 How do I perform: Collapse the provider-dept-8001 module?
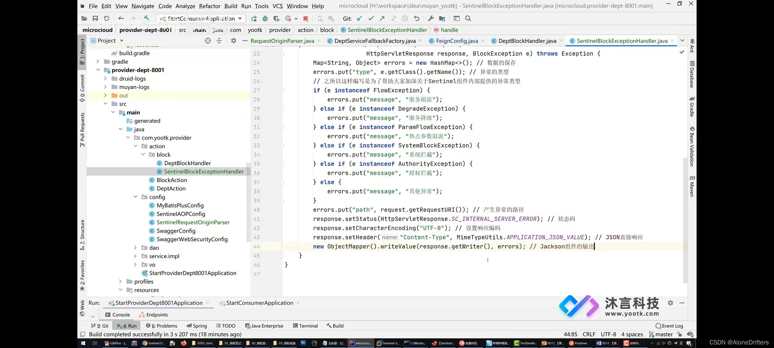coord(98,70)
